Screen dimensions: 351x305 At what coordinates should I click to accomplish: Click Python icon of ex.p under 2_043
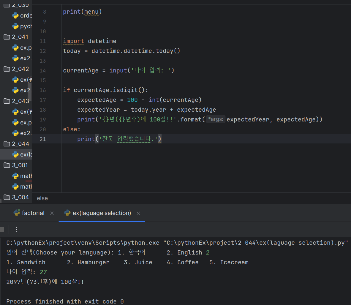click(15, 122)
